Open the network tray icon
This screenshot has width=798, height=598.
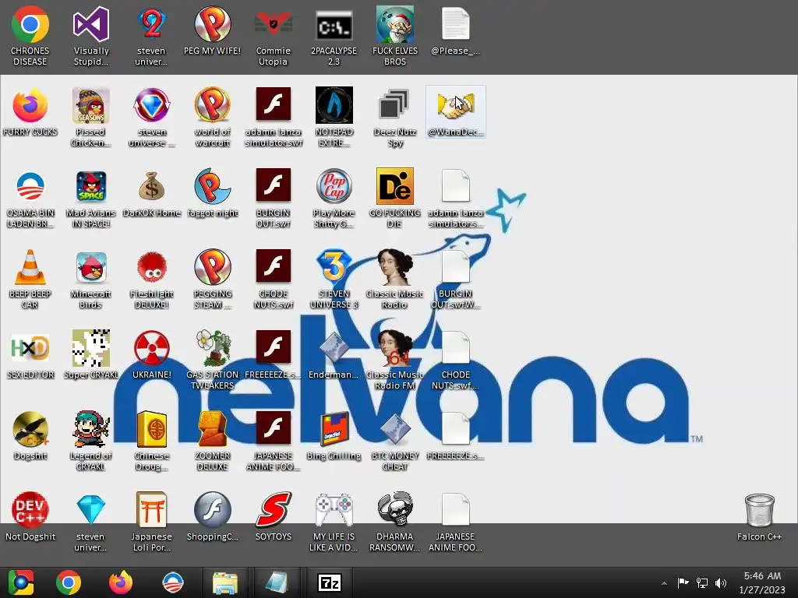702,582
